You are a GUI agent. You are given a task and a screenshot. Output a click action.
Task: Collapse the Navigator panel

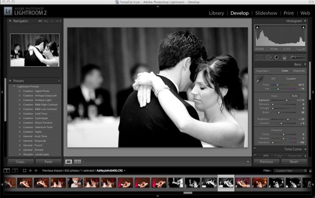(x=10, y=21)
